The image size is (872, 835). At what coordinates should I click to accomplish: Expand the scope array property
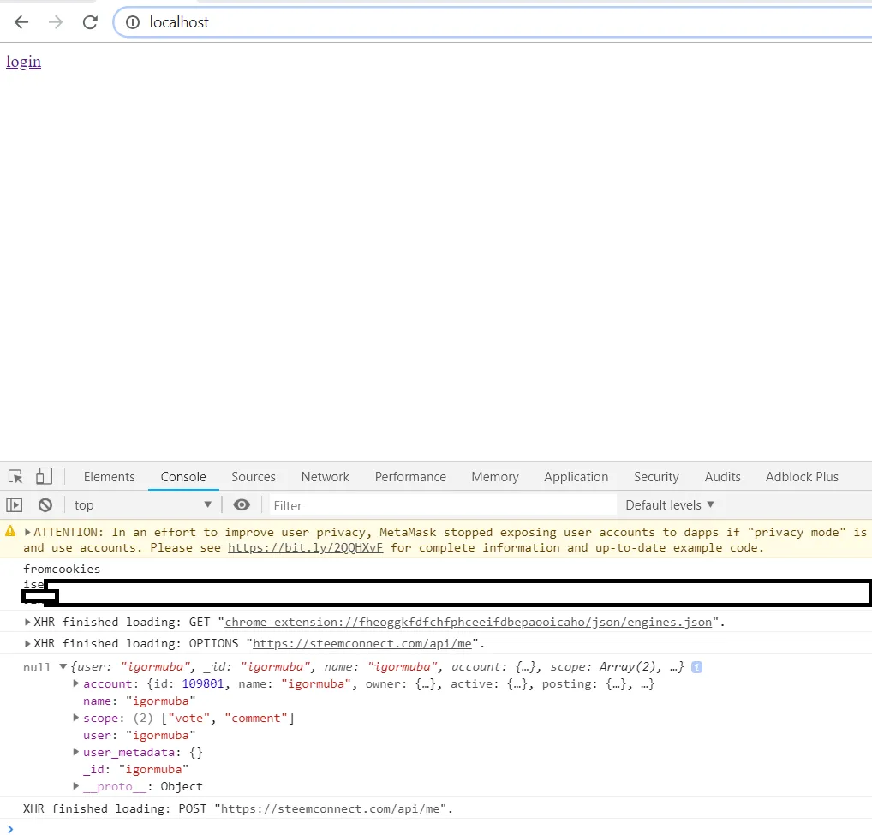pyautogui.click(x=75, y=718)
